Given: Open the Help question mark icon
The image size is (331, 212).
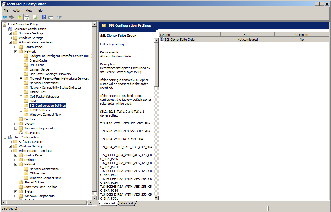Looking at the screenshot, I should pos(44,17).
